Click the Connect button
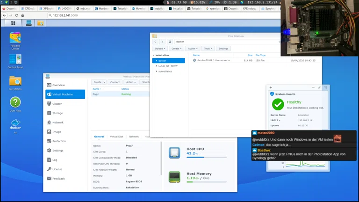359x202 pixels. [x=115, y=82]
